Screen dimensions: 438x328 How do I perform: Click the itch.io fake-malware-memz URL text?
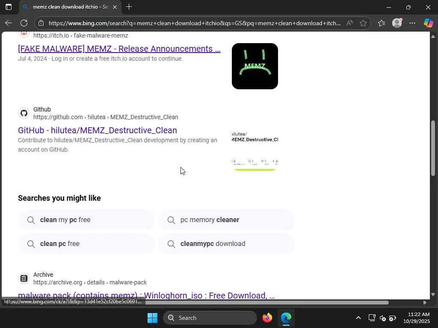(80, 36)
